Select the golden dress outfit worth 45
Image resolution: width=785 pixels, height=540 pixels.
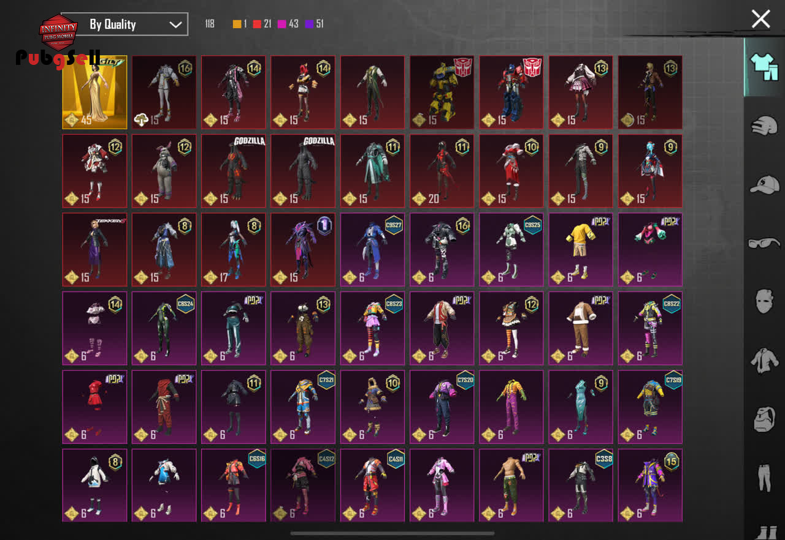click(94, 92)
